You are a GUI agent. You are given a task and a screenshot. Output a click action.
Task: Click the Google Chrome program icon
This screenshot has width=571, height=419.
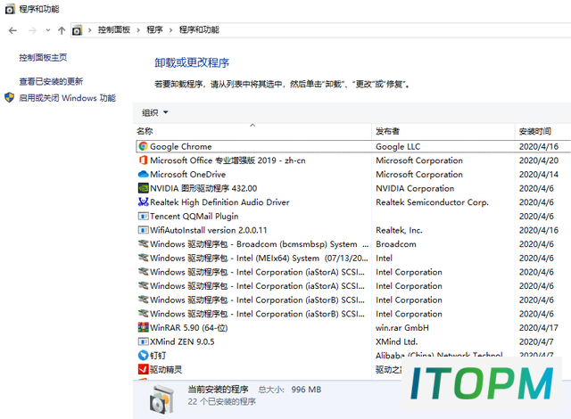coord(143,146)
